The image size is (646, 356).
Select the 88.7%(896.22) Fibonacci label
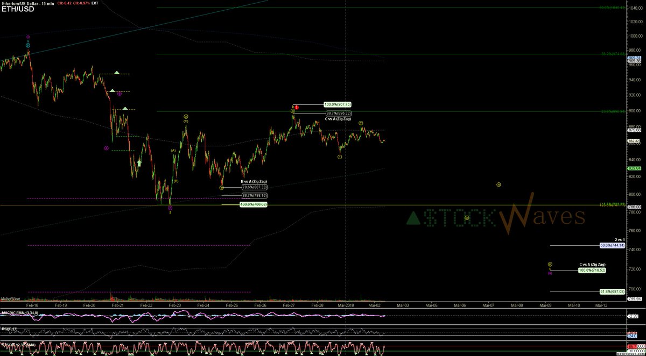(339, 113)
